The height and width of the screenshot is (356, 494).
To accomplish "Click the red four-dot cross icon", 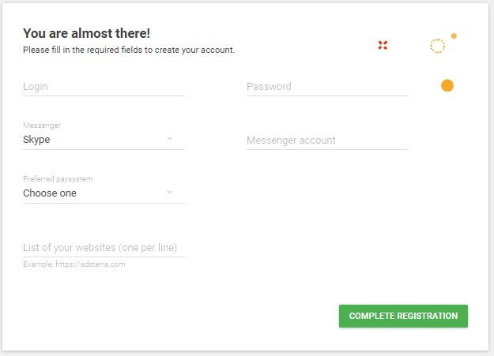I will [383, 45].
